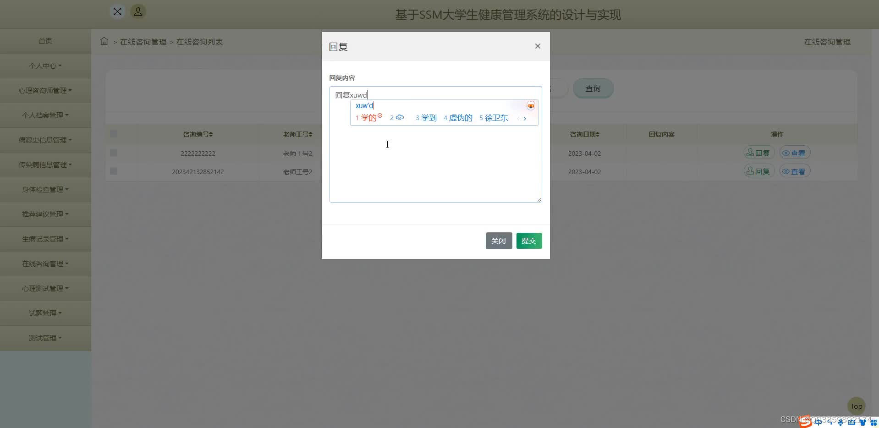Viewport: 879px width, 428px height.
Task: Open the user profile icon in header
Action: pyautogui.click(x=138, y=12)
